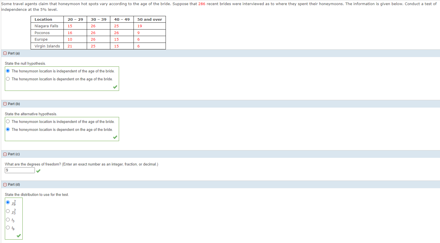440x243 pixels.
Task: Click 'State the distribution to use' prompt
Action: [x=37, y=195]
